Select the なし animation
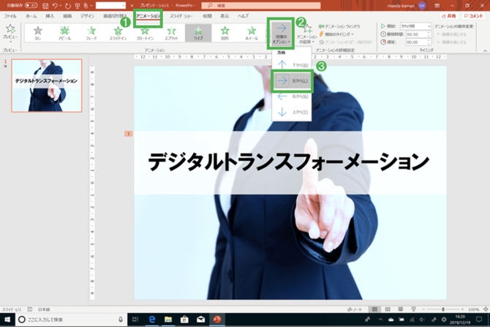 tap(38, 33)
